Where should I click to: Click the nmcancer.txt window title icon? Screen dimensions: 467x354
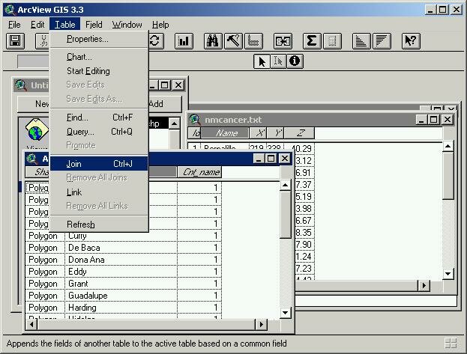coord(195,119)
